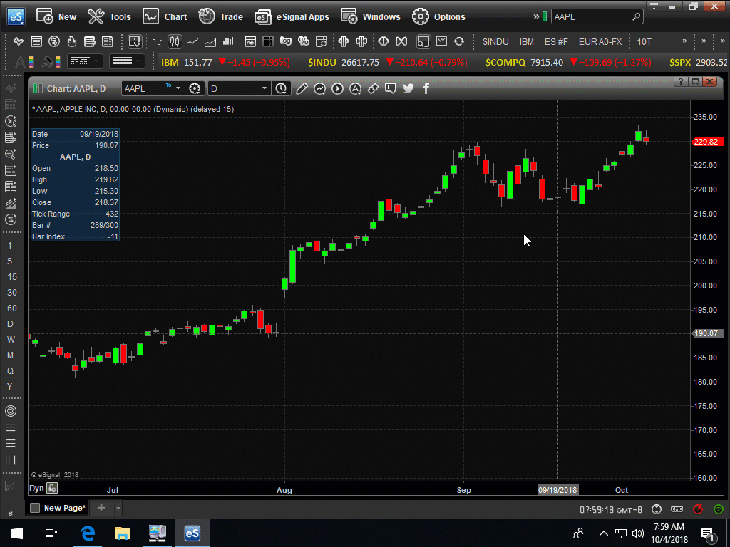
Task: Select the 5 minute interval in sidebar
Action: 10,261
